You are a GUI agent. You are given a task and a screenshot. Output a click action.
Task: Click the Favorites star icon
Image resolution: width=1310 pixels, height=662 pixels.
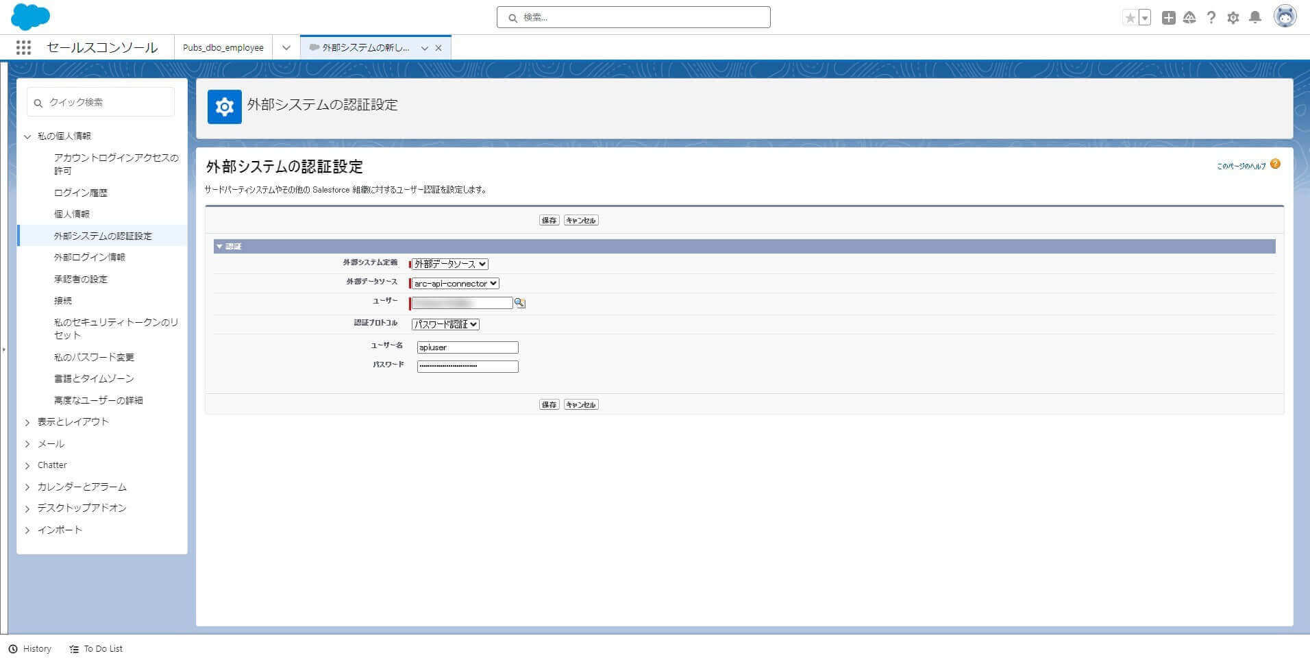click(1130, 18)
